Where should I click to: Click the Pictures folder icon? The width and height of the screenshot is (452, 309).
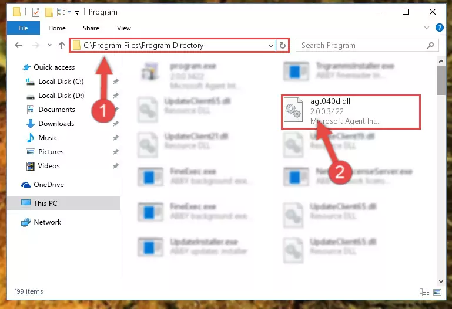(30, 152)
